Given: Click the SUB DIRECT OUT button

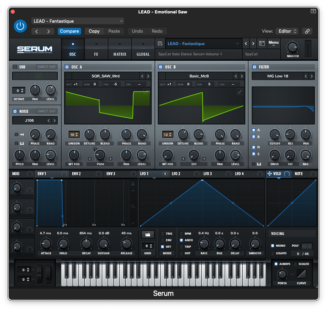Looking at the screenshot, I should point(47,67).
